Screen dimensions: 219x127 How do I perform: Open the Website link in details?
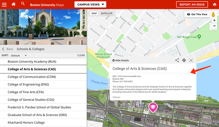tap(116, 97)
